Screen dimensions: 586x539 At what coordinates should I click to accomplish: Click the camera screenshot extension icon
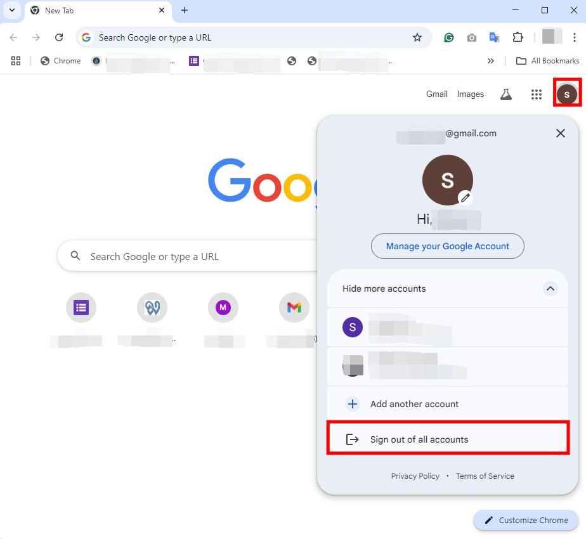tap(471, 37)
